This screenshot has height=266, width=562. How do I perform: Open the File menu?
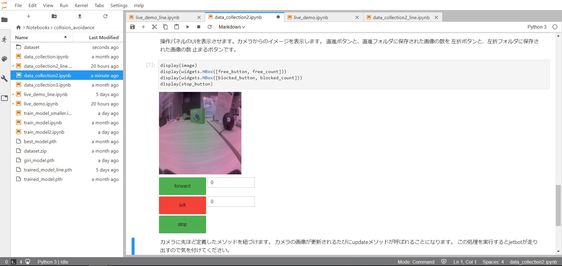tap(18, 5)
